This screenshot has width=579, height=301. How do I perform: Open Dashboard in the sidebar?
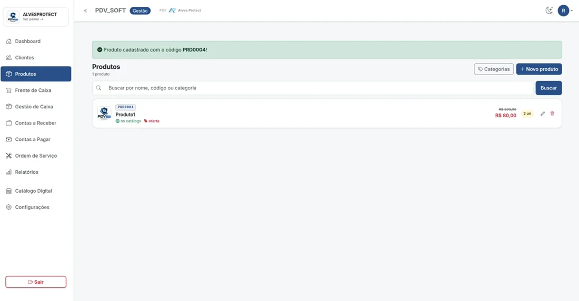coord(36,41)
